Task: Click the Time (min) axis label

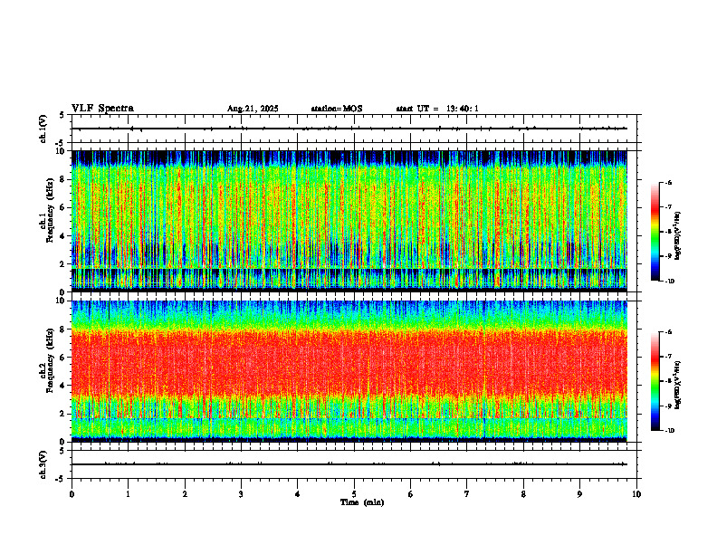Action: (x=362, y=502)
